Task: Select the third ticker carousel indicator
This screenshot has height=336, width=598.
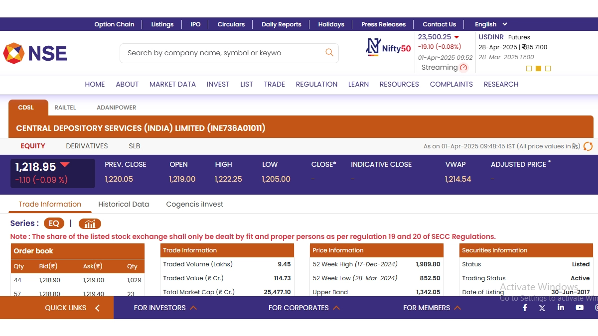Action: [x=548, y=68]
